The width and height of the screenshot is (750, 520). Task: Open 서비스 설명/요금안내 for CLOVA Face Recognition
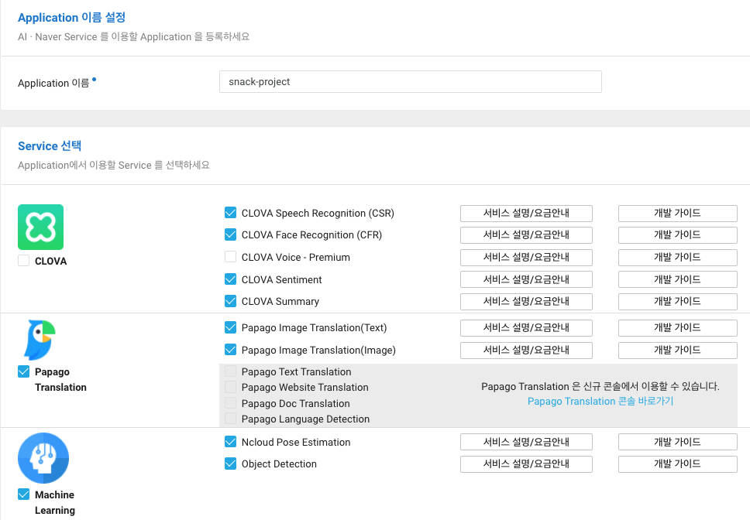526,235
